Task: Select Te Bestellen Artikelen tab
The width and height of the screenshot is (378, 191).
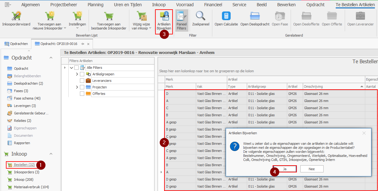Action: click(x=355, y=5)
